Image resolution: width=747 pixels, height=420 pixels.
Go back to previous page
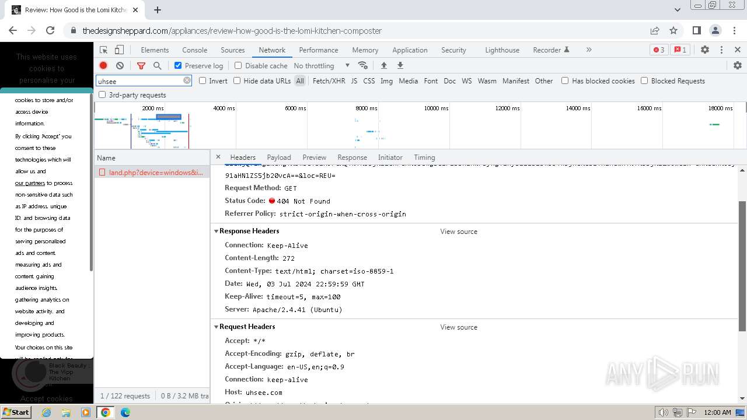[x=13, y=30]
